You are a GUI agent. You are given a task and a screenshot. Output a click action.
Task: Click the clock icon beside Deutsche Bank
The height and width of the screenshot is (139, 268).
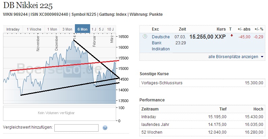pyautogui.click(x=145, y=36)
